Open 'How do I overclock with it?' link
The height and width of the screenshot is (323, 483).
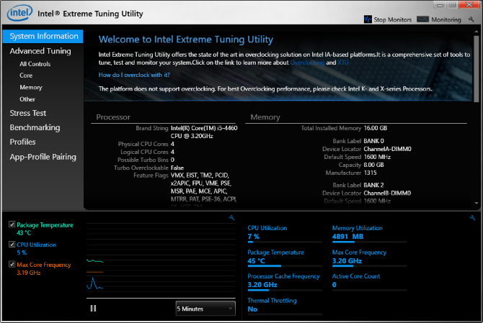[x=134, y=75]
